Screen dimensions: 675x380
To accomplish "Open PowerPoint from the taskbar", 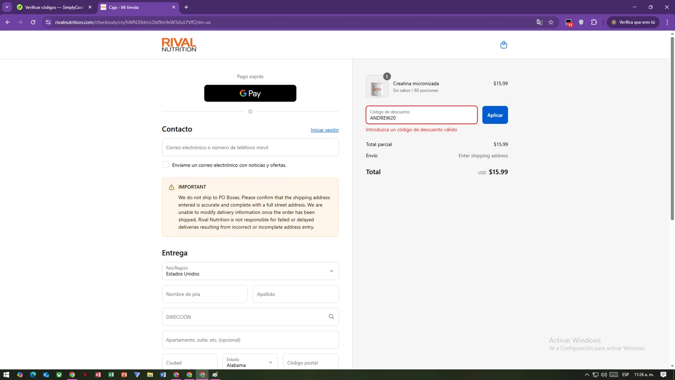I will pyautogui.click(x=124, y=375).
